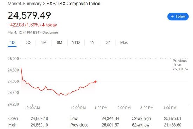Image resolution: width=193 pixels, height=129 pixels.
Task: Open the Market Summary breadcrumb link
Action: coord(25,4)
